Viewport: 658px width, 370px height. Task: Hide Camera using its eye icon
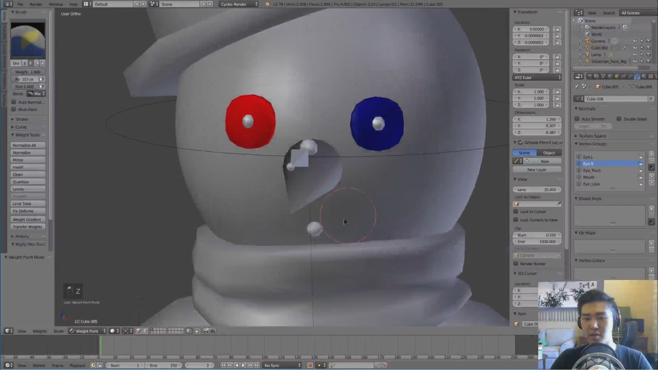click(x=634, y=41)
